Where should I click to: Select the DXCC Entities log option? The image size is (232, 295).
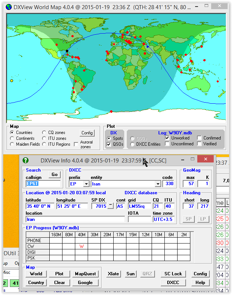pyautogui.click(x=132, y=144)
